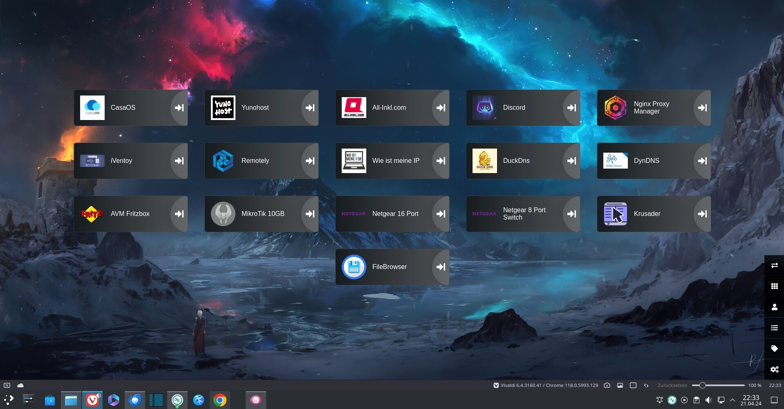
Task: Click the capture page camera icon
Action: coord(607,385)
